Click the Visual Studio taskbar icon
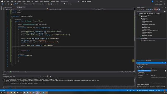Viewport: 167px width, 94px height. [x=37, y=93]
